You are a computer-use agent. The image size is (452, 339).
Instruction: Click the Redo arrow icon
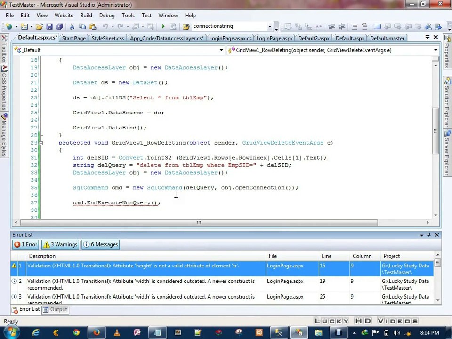click(120, 26)
